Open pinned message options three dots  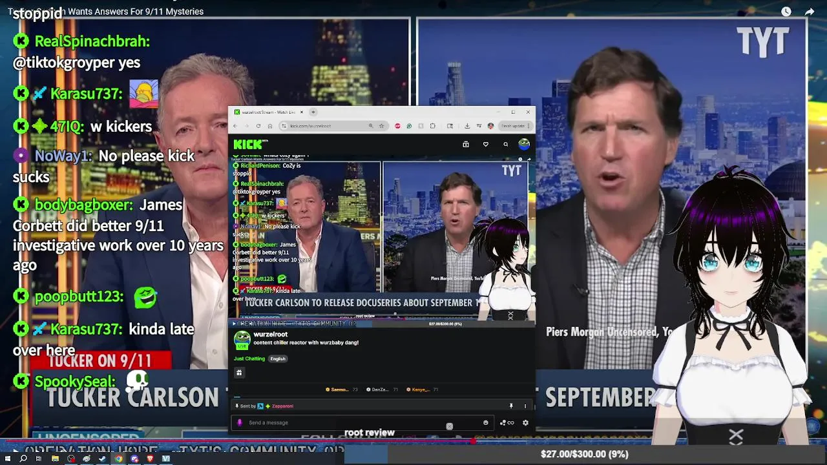point(525,406)
